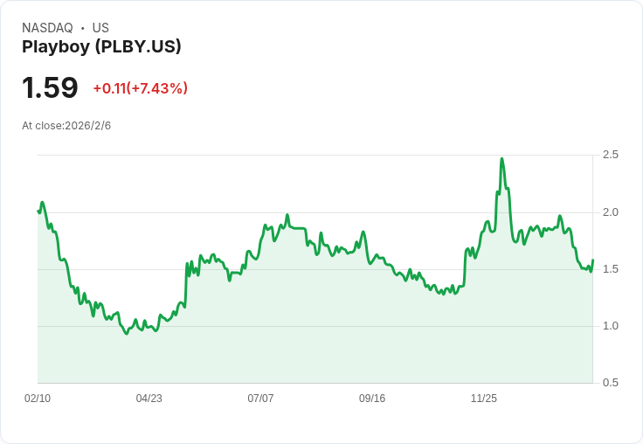
Task: Select the 04/23 date on the x-axis
Action: click(149, 399)
